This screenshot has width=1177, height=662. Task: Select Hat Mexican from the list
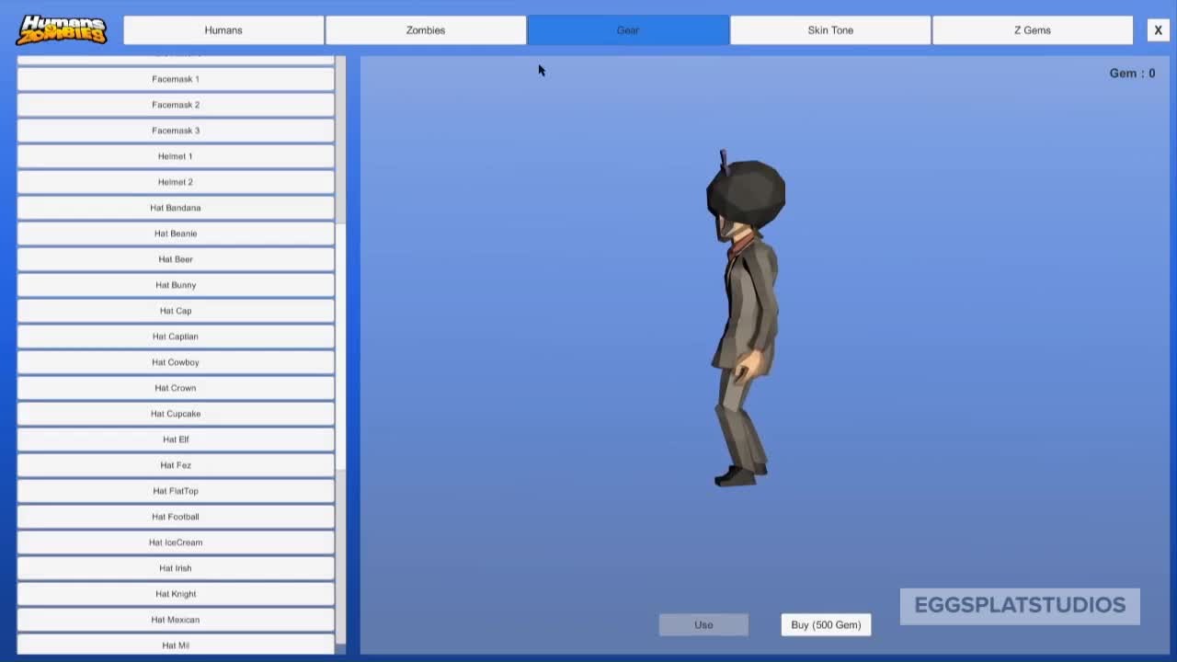176,620
